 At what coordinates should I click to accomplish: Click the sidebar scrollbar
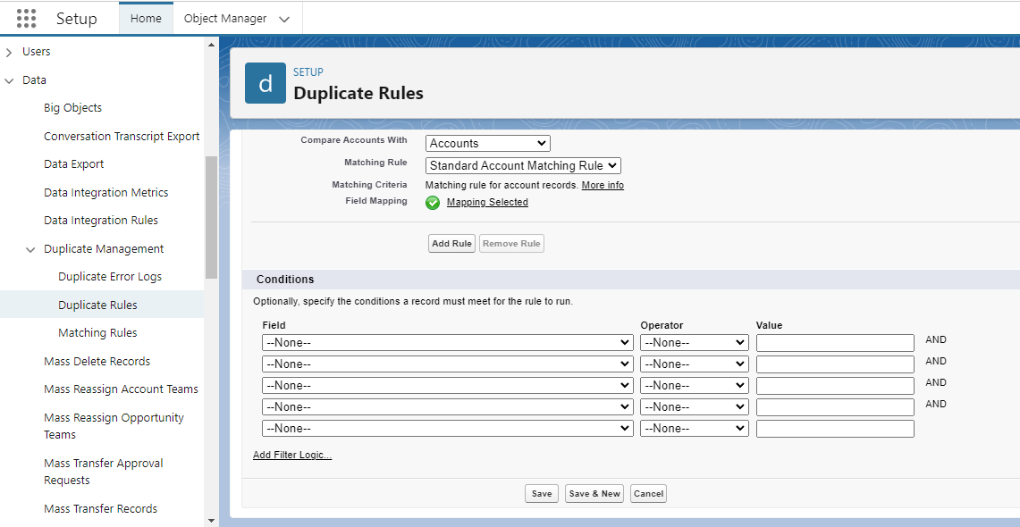(x=209, y=197)
